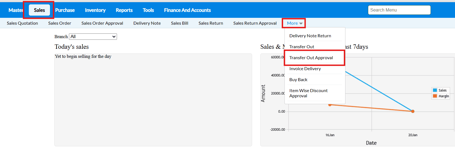The image size is (455, 151).
Task: Select Delivery Note Return from More menu
Action: (310, 36)
